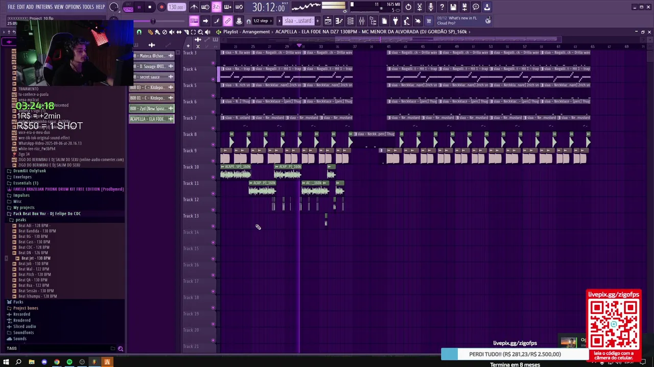Toggle loop recording icon

[239, 7]
